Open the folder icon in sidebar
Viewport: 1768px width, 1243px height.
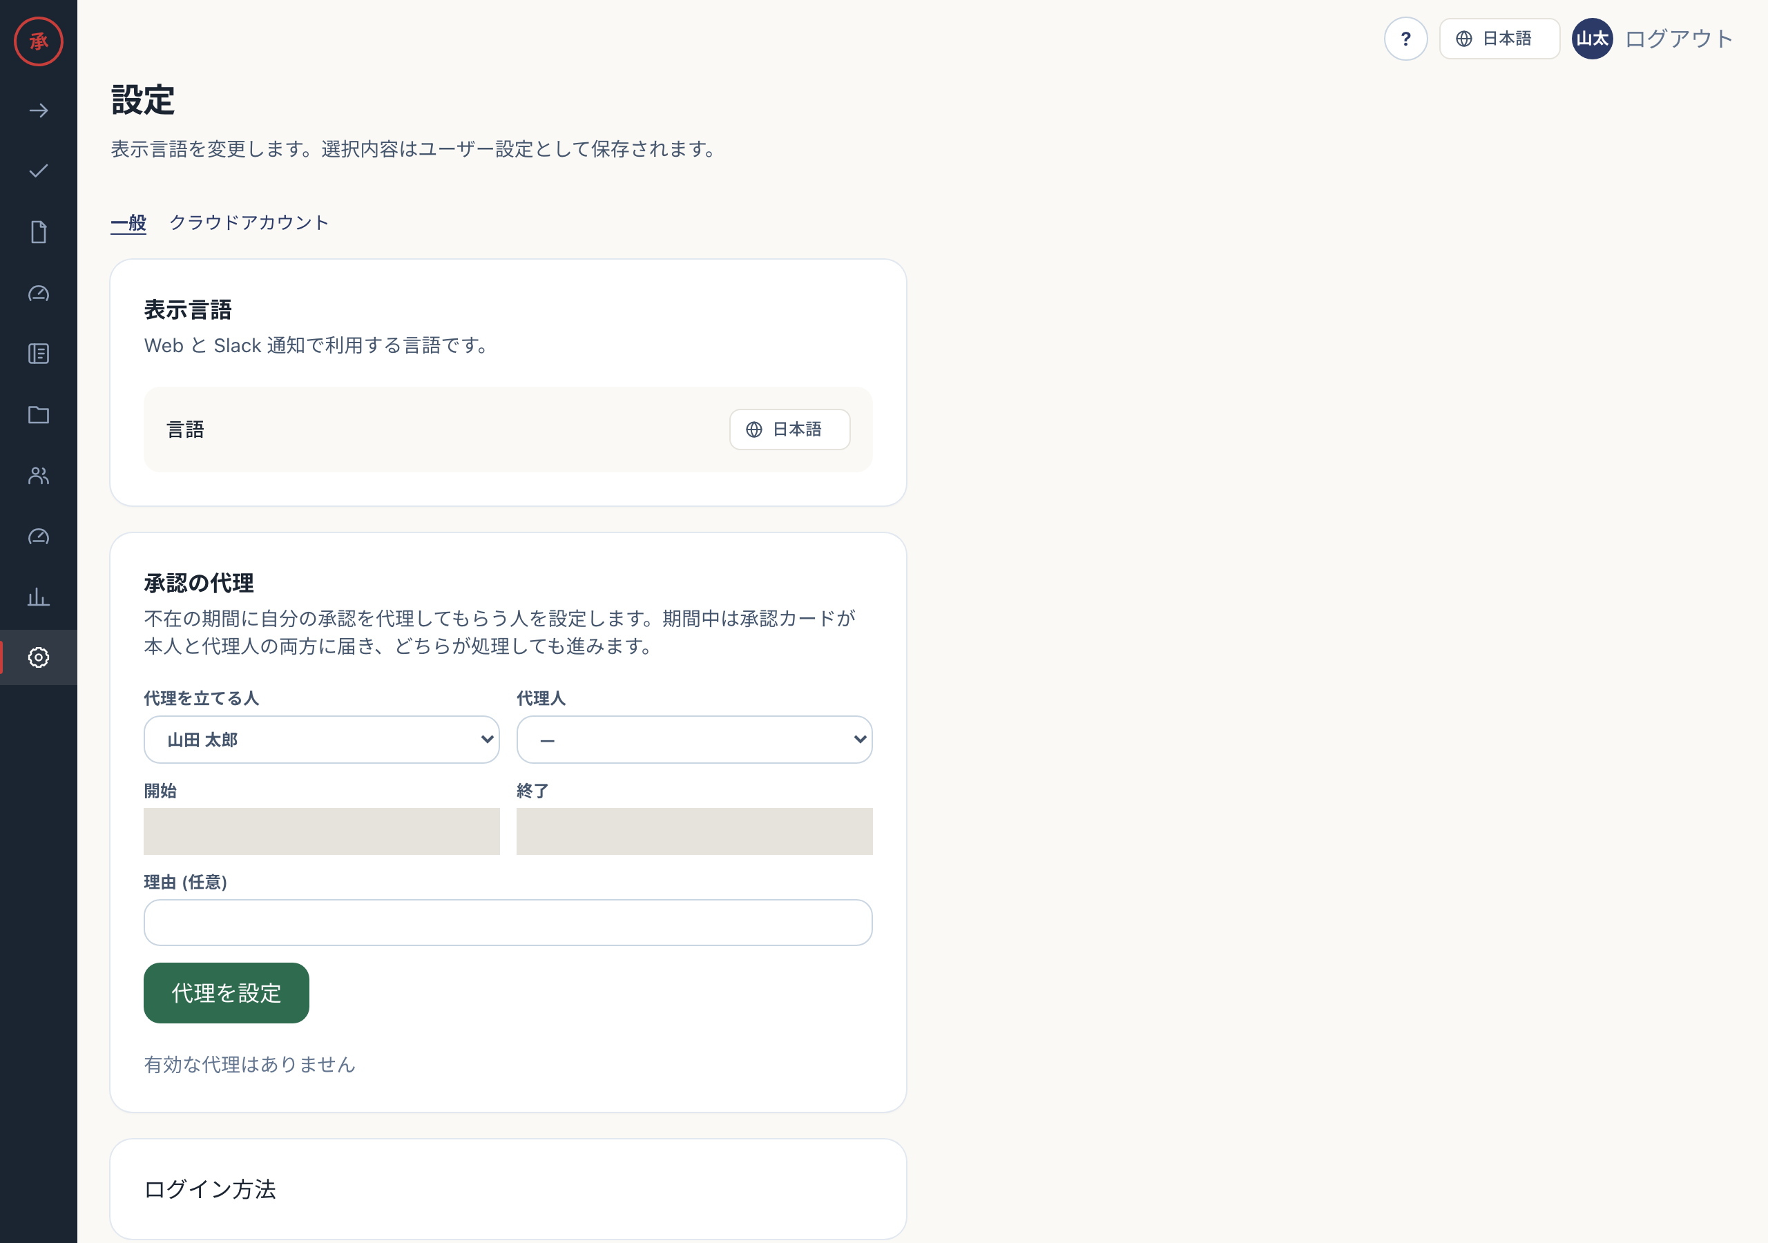coord(39,415)
